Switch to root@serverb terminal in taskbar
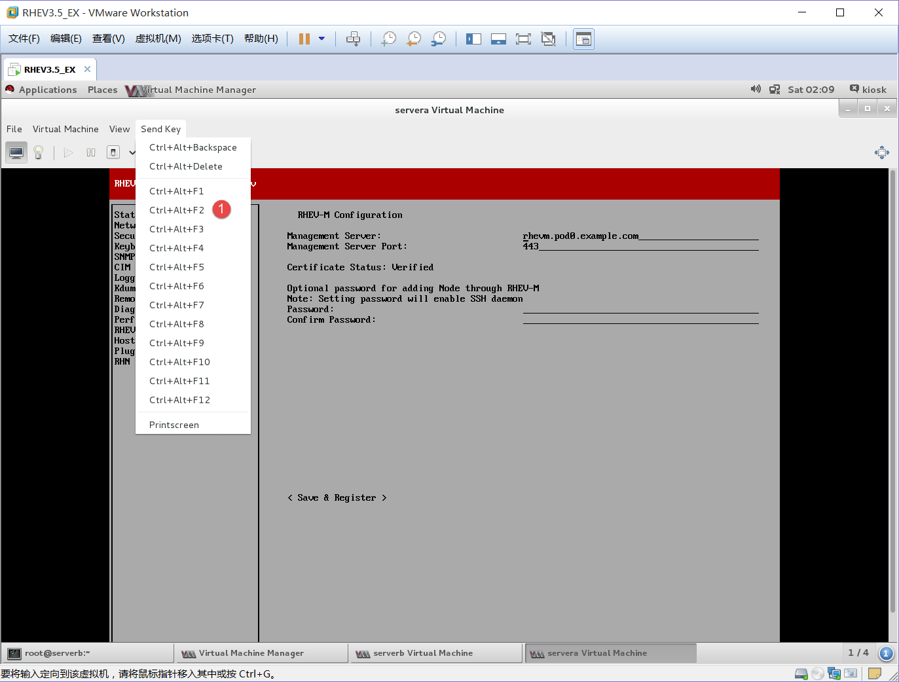This screenshot has height=682, width=899. [89, 653]
